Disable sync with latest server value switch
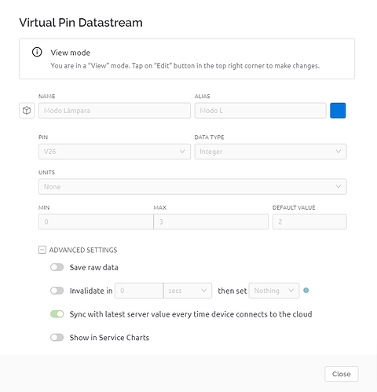The width and height of the screenshot is (377, 392). pyautogui.click(x=57, y=314)
